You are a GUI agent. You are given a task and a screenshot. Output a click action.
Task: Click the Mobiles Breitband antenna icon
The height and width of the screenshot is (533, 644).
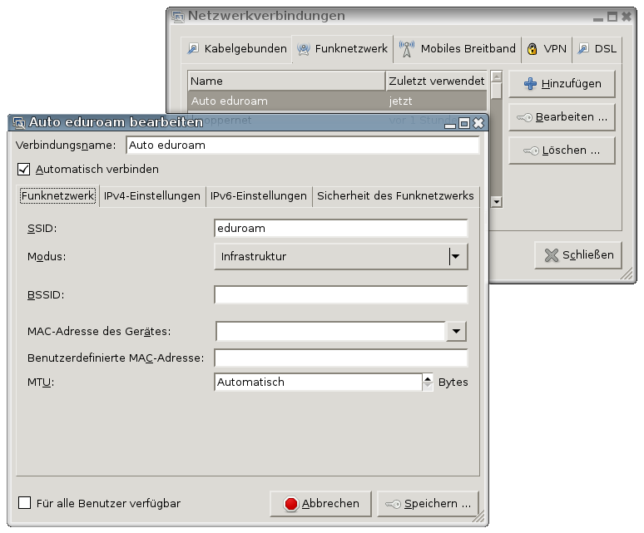point(407,49)
